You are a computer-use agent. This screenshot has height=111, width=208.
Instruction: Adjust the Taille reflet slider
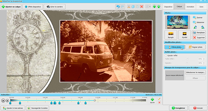pos(187,59)
